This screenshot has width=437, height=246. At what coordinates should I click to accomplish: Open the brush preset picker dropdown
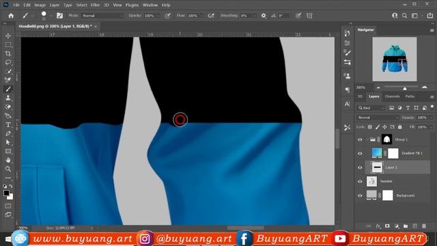click(x=51, y=16)
